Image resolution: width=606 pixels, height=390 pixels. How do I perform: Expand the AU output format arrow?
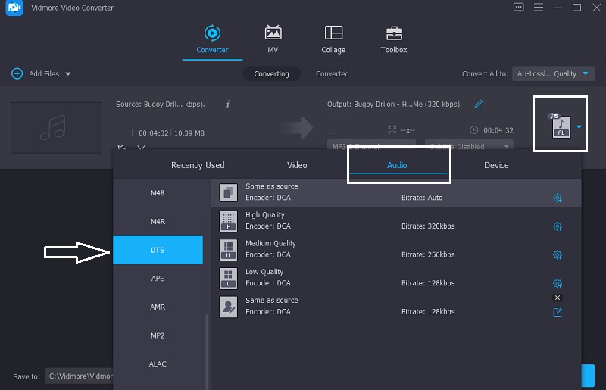click(x=579, y=127)
